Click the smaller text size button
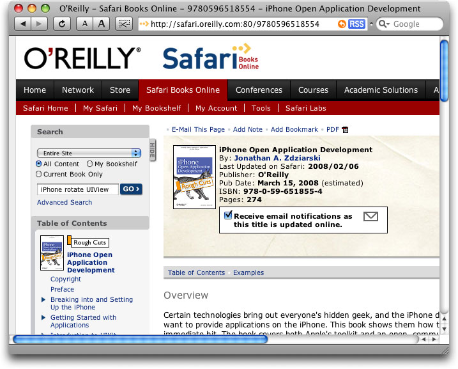 84,24
